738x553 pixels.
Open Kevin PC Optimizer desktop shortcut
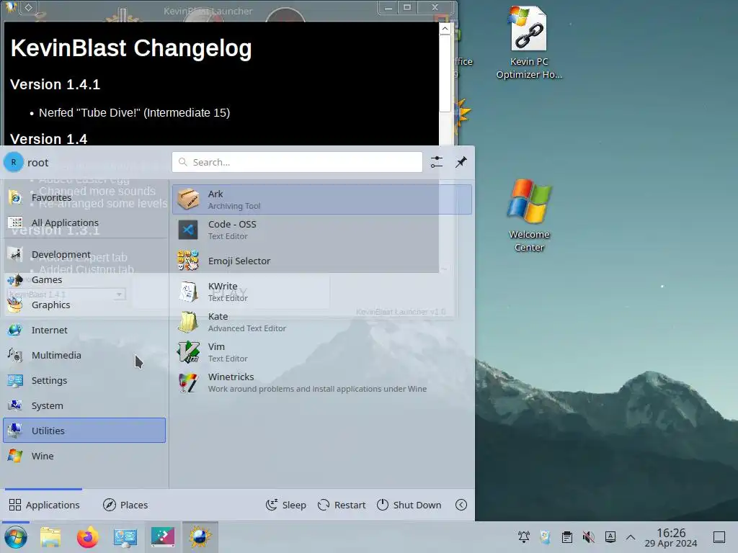point(529,42)
